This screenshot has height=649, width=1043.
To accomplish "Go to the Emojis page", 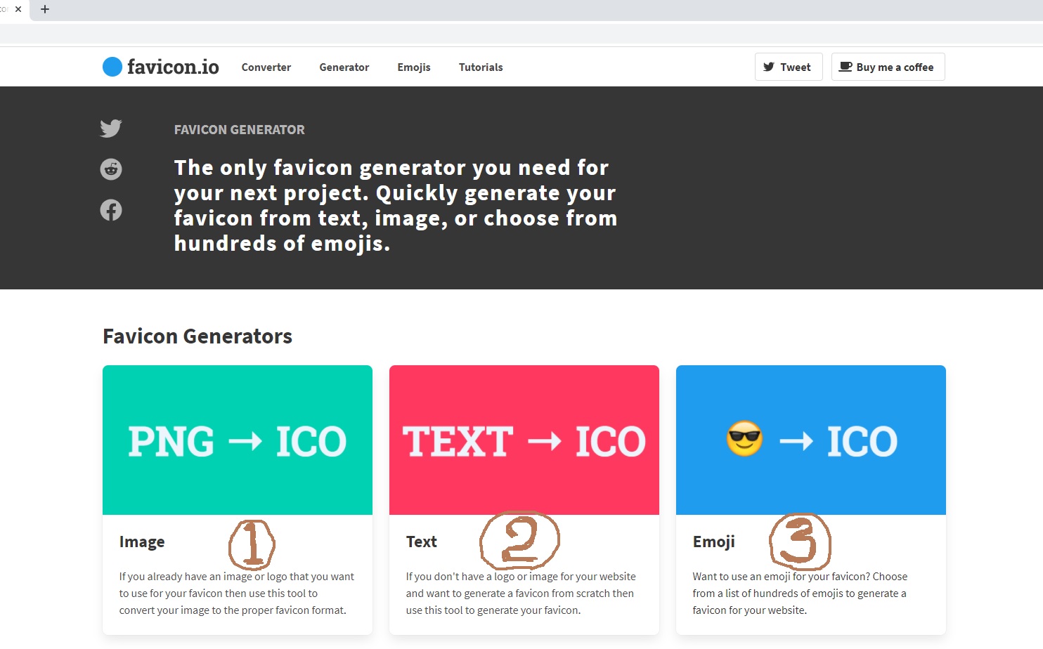I will pyautogui.click(x=414, y=67).
